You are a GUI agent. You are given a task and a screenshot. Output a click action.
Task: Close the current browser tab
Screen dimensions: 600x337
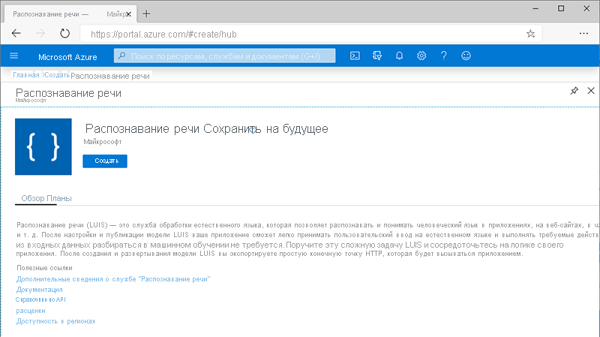click(x=128, y=14)
